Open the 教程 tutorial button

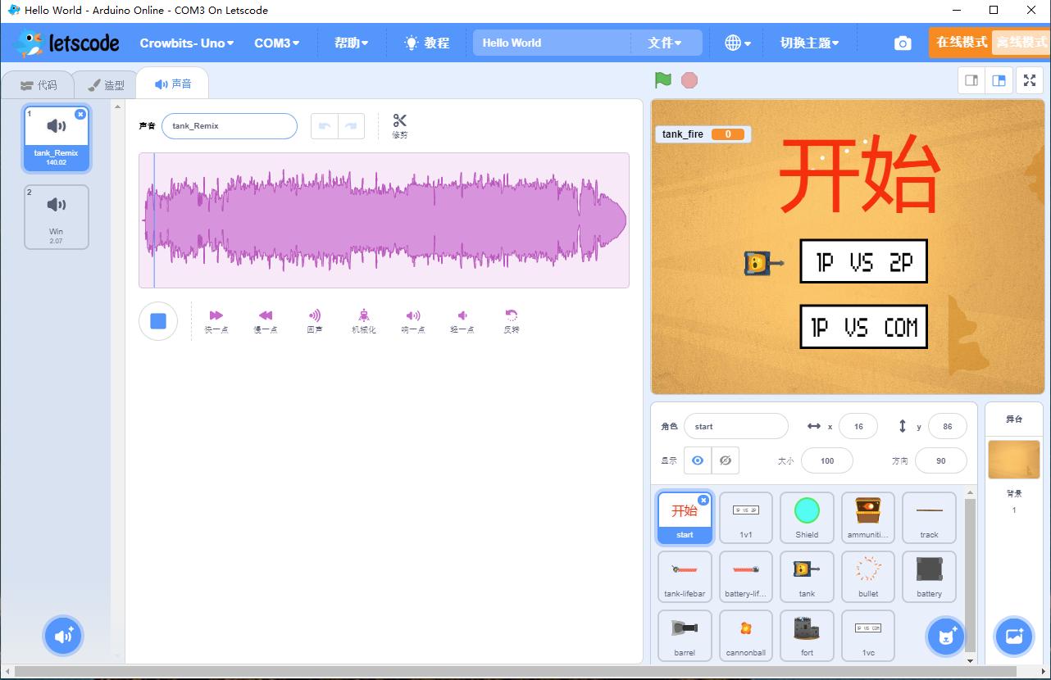[x=426, y=43]
